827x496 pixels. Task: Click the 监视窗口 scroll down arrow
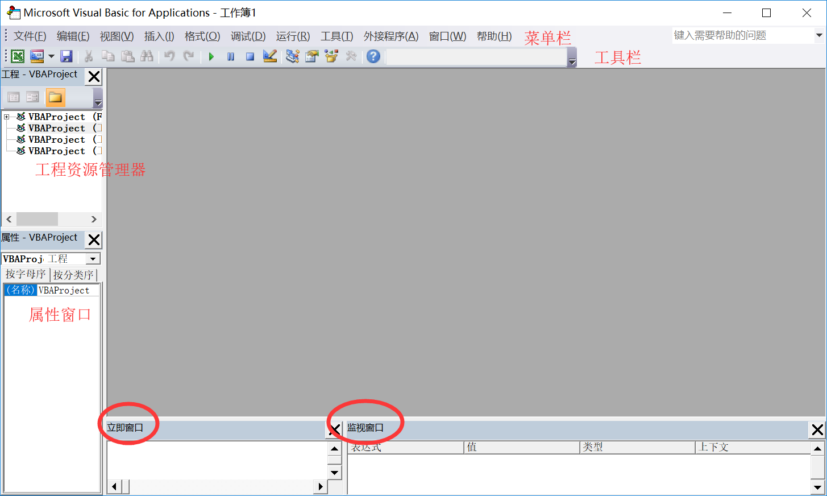817,487
